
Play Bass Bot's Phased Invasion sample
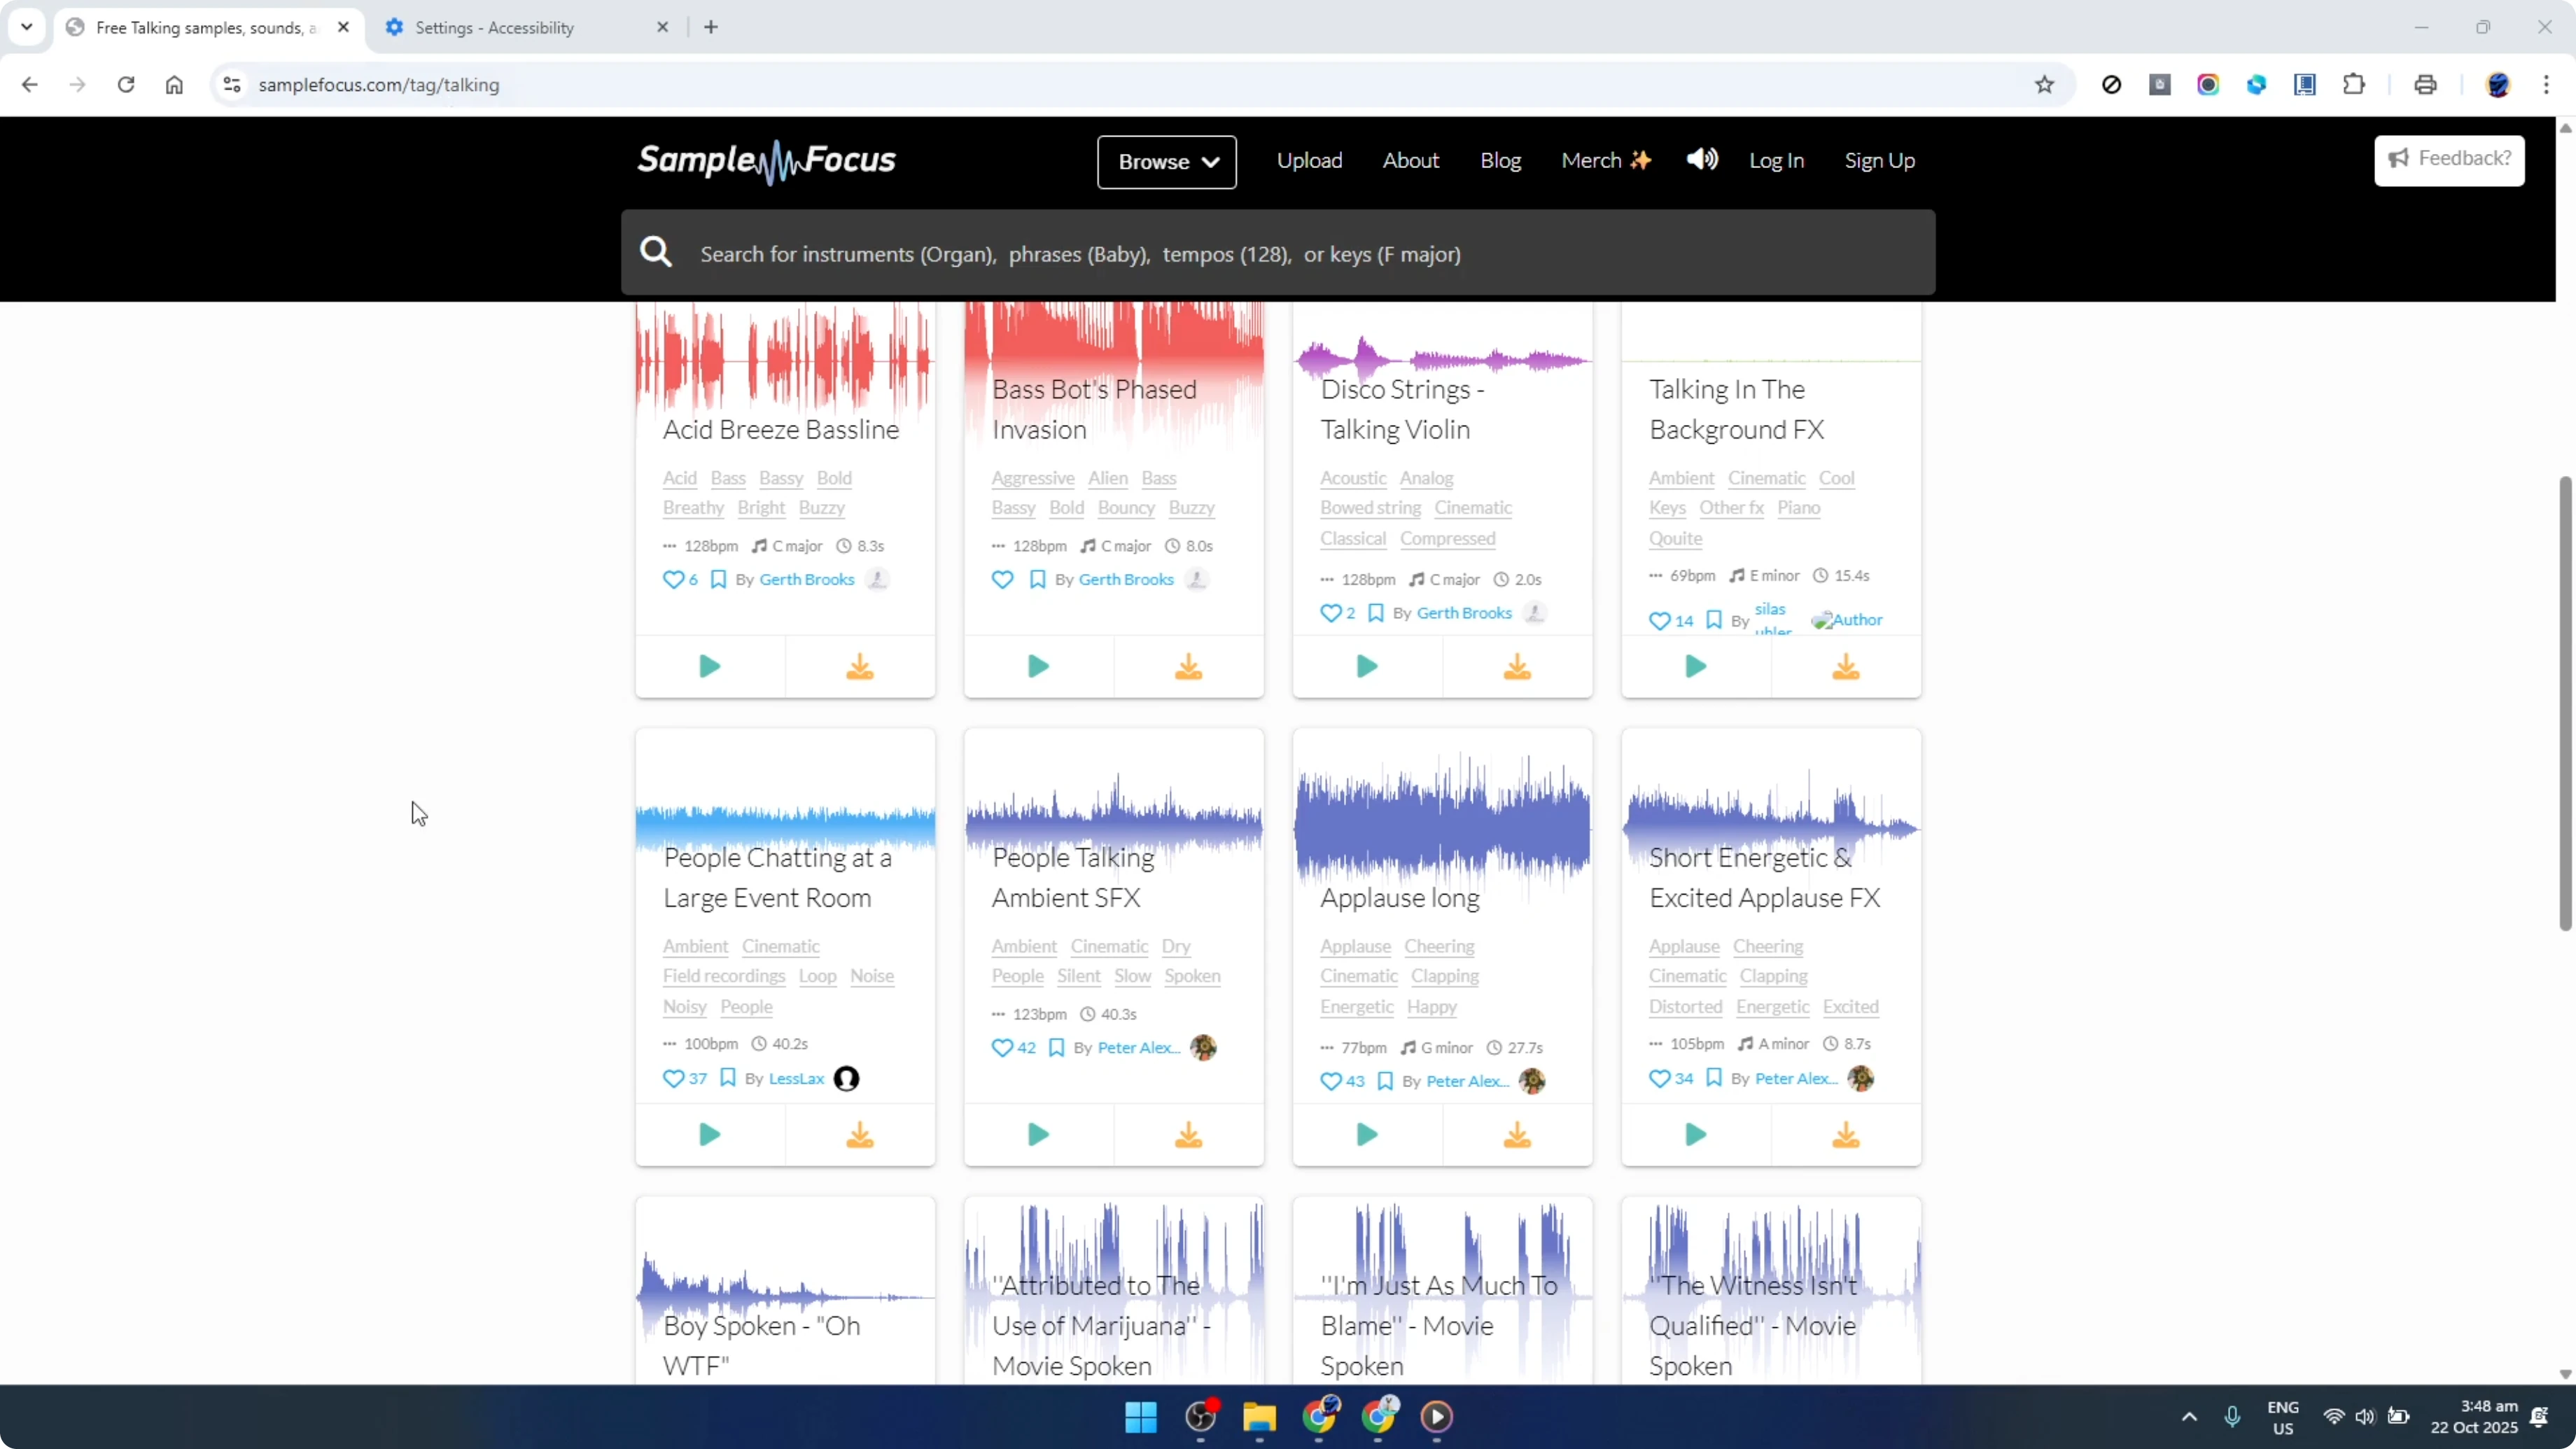coord(1039,666)
